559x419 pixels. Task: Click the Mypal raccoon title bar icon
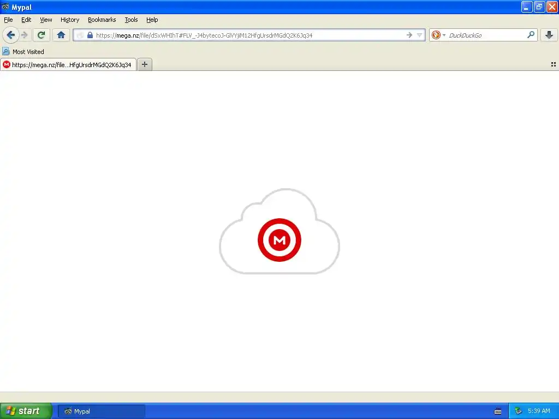pyautogui.click(x=5, y=7)
